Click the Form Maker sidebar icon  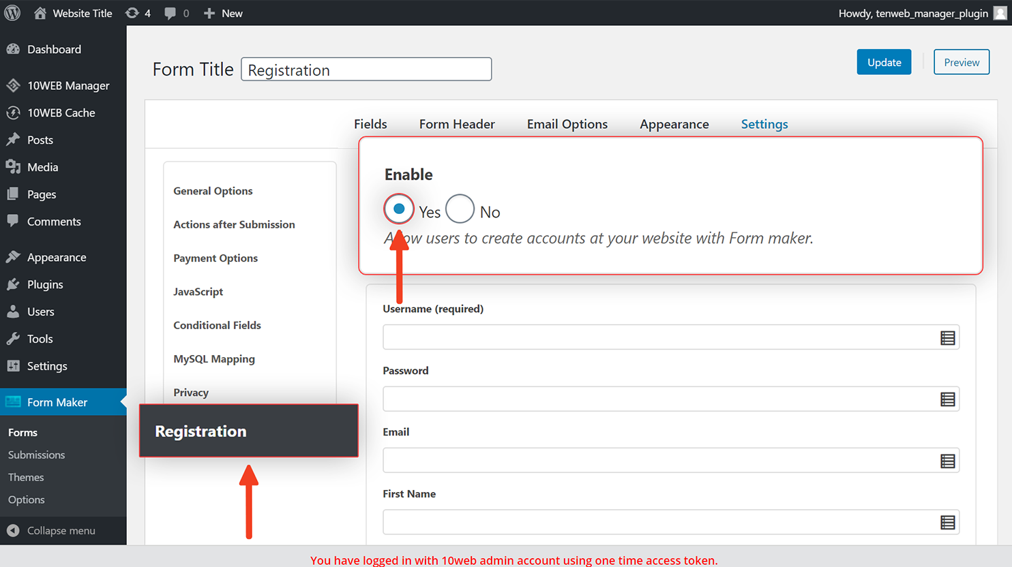[13, 402]
